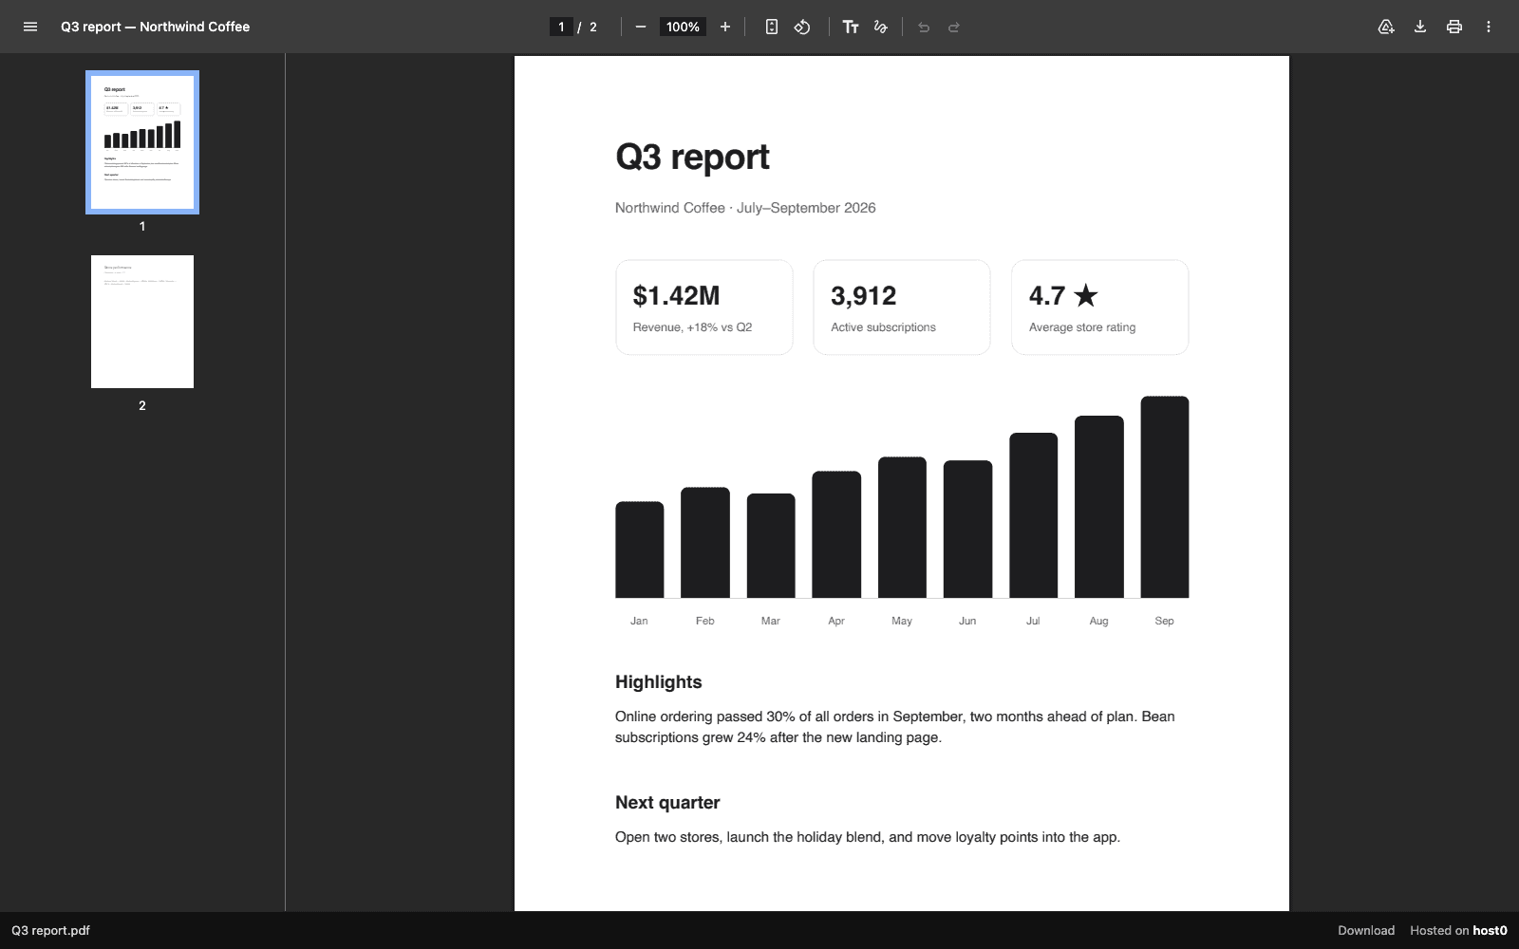The height and width of the screenshot is (949, 1519).
Task: Click the "Q3 report" page heading
Action: 692,157
